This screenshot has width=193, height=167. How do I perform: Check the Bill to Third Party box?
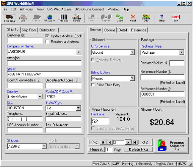pos(93,85)
